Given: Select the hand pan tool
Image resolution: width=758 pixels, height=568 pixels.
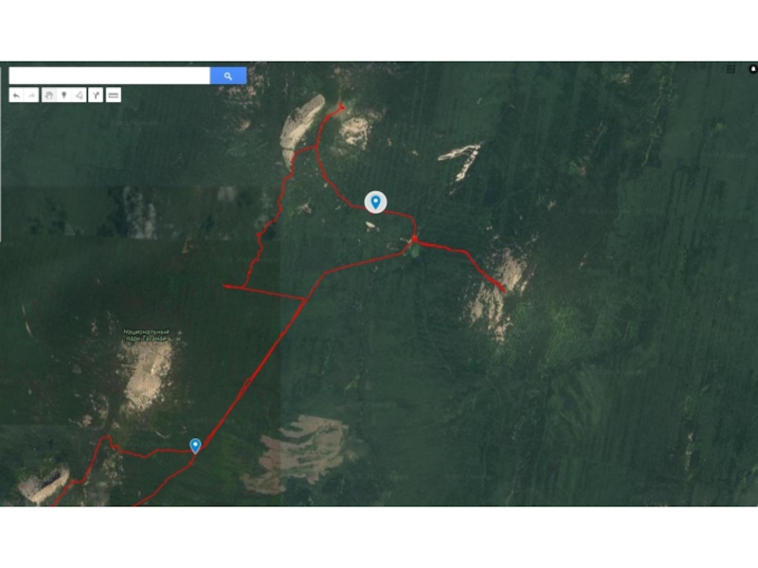Looking at the screenshot, I should [x=49, y=96].
